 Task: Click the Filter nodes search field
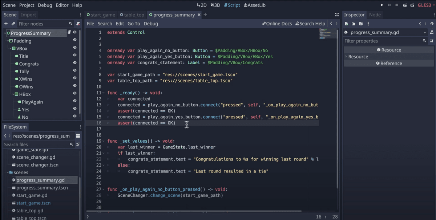(x=44, y=24)
